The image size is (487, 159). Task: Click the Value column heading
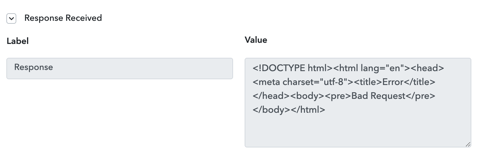256,40
